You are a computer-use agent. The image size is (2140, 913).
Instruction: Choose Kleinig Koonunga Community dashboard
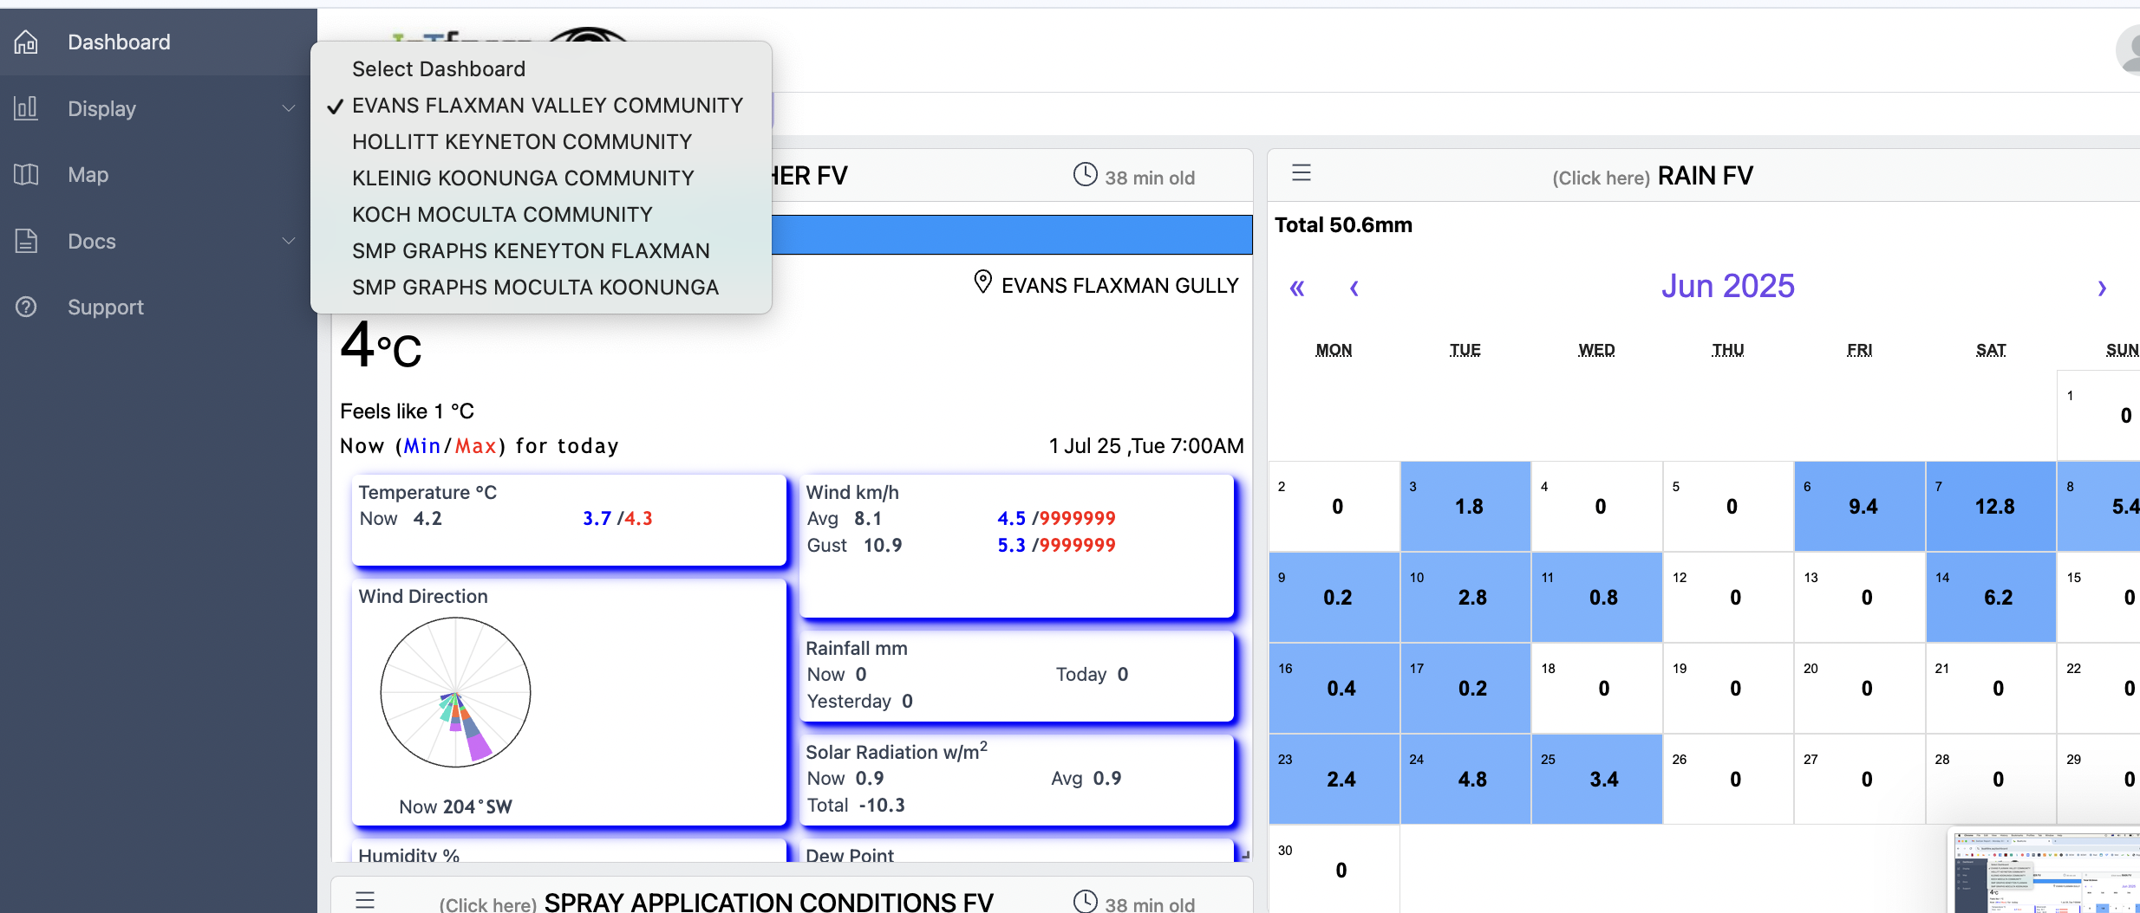pyautogui.click(x=522, y=178)
